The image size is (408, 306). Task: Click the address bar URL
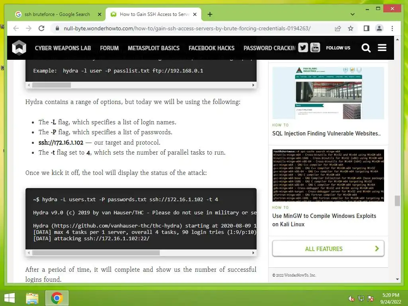[187, 28]
